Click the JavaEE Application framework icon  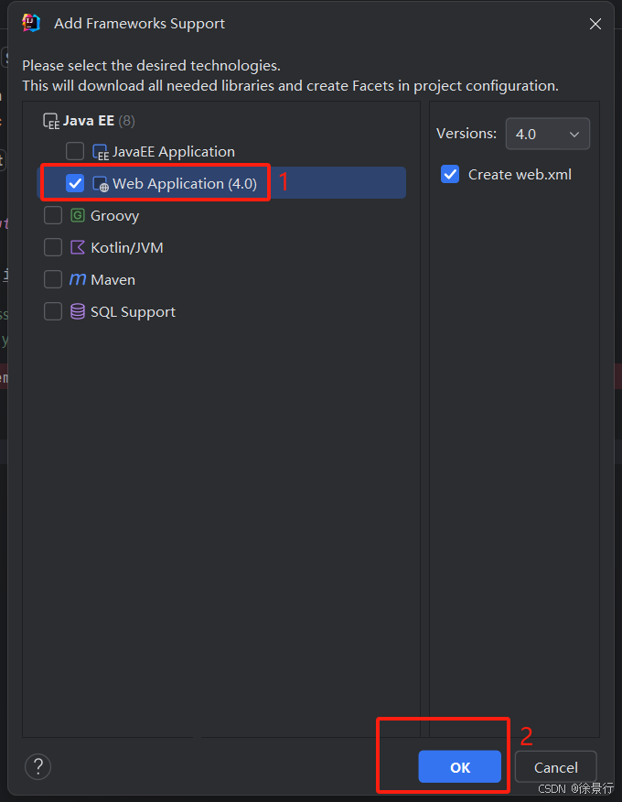point(101,152)
